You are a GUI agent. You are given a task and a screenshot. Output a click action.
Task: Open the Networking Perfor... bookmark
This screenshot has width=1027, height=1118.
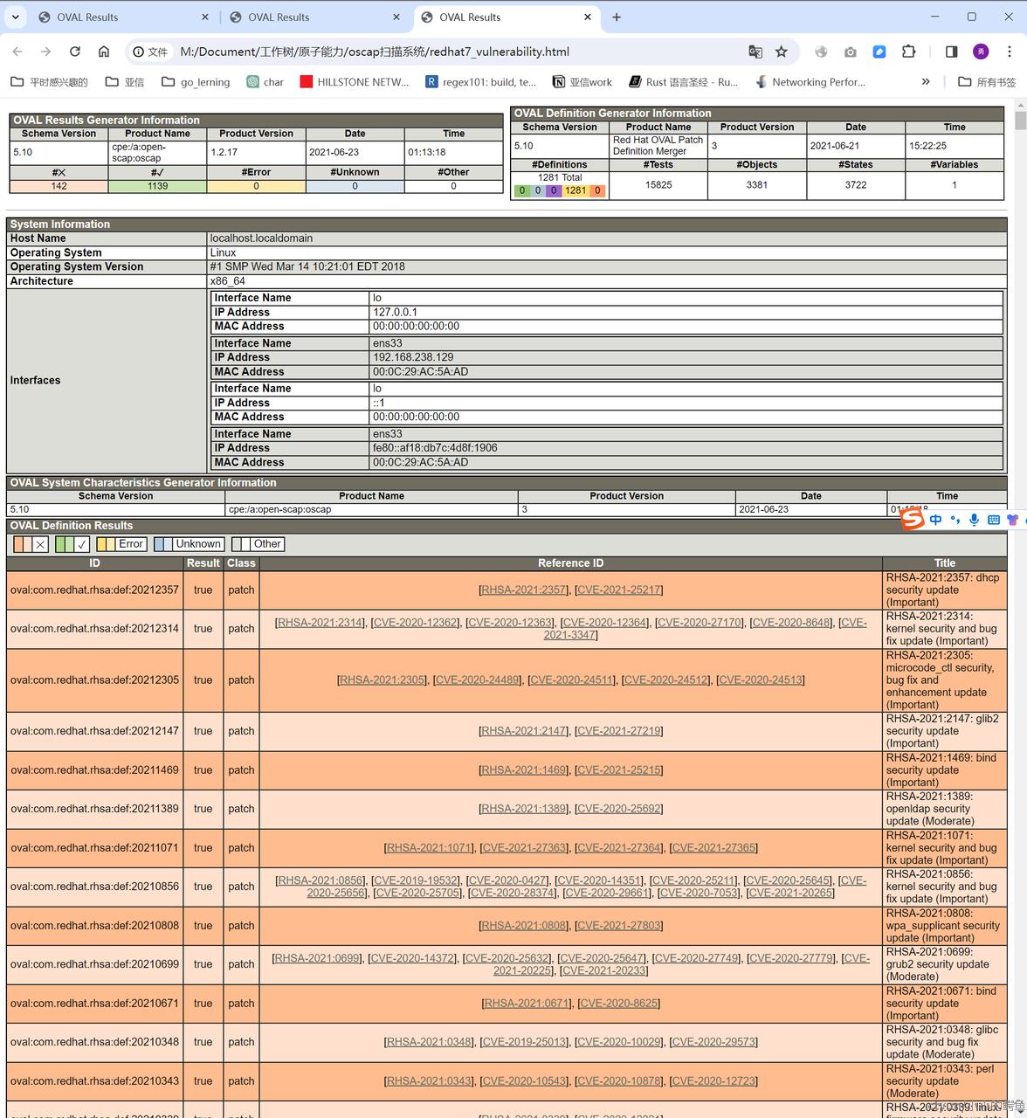(x=810, y=82)
